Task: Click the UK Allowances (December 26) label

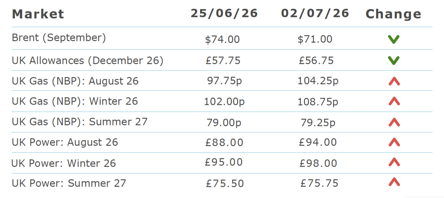Action: click(88, 61)
